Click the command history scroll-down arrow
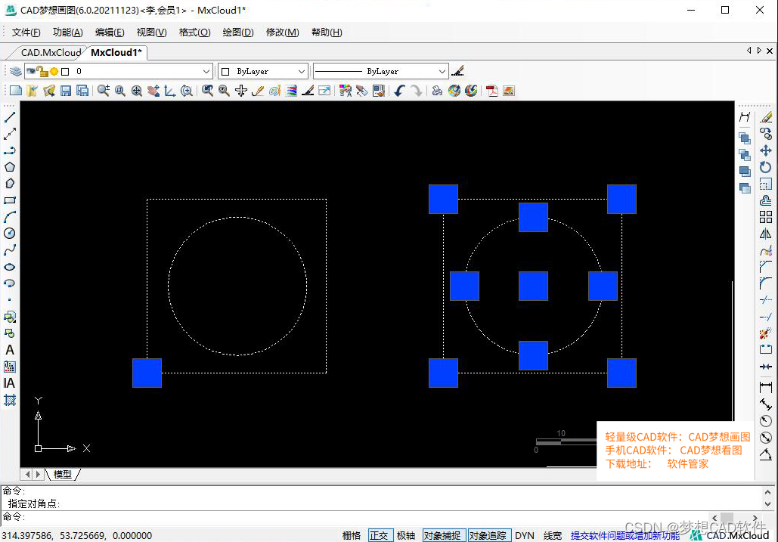This screenshot has height=542, width=778. (767, 504)
